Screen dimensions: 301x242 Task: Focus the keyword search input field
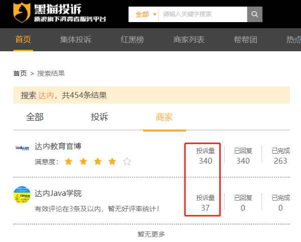(203, 14)
